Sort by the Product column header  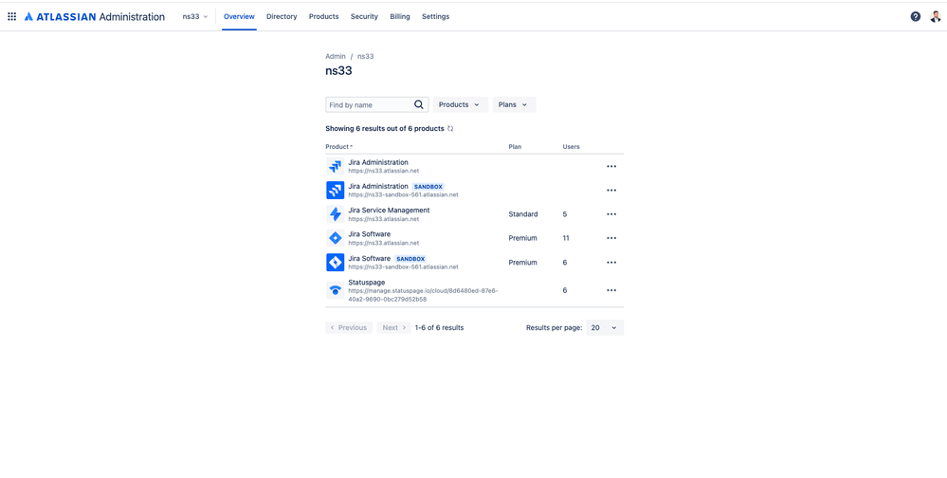click(338, 147)
